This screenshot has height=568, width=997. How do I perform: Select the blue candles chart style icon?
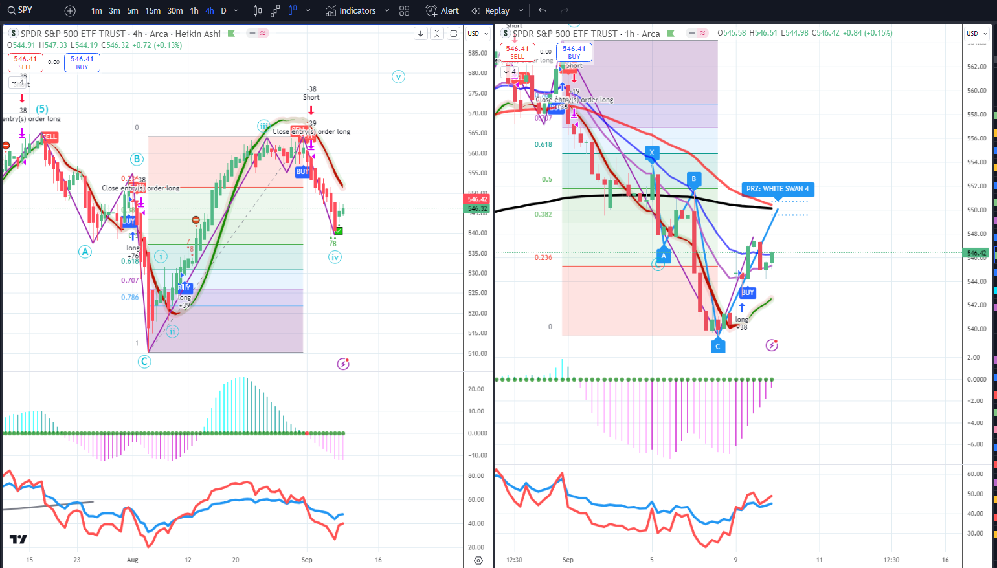tap(293, 11)
